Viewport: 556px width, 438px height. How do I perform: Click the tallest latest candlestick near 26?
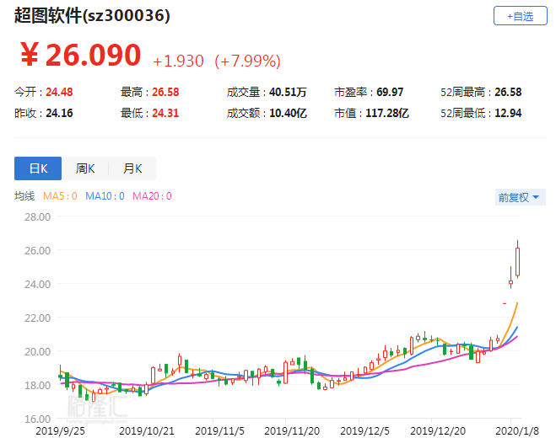coord(517,259)
